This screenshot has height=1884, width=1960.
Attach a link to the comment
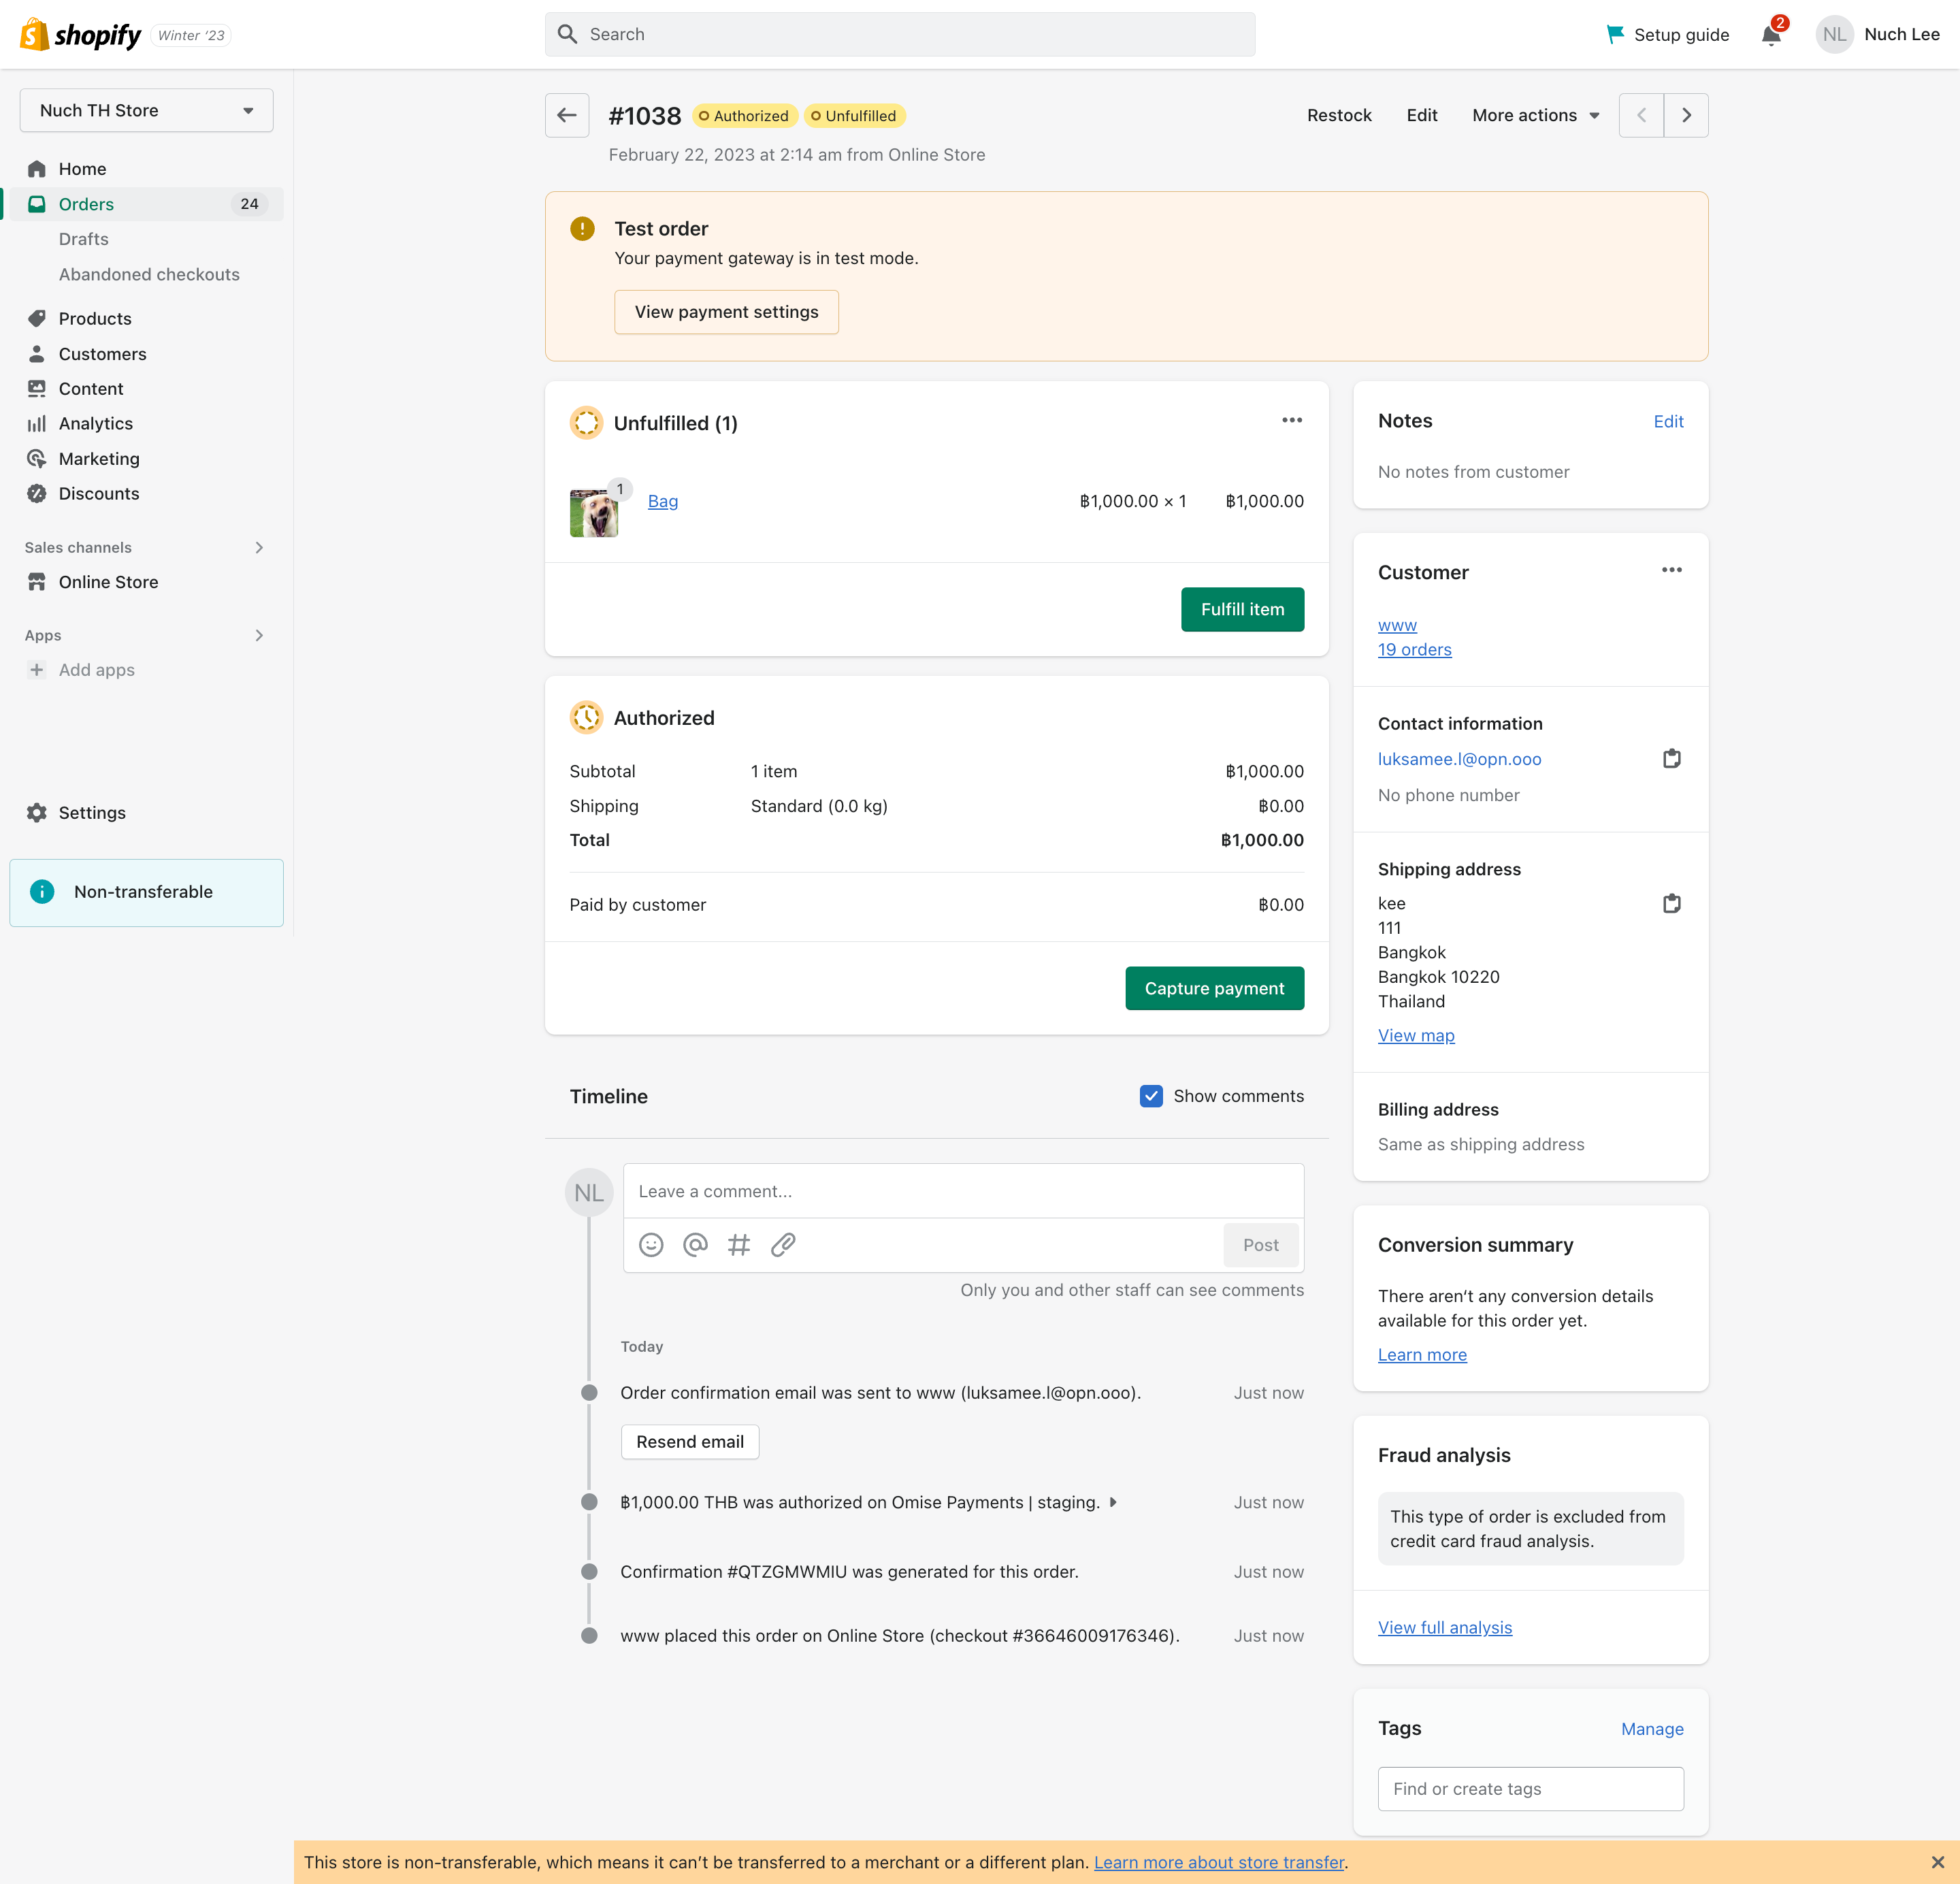[783, 1244]
